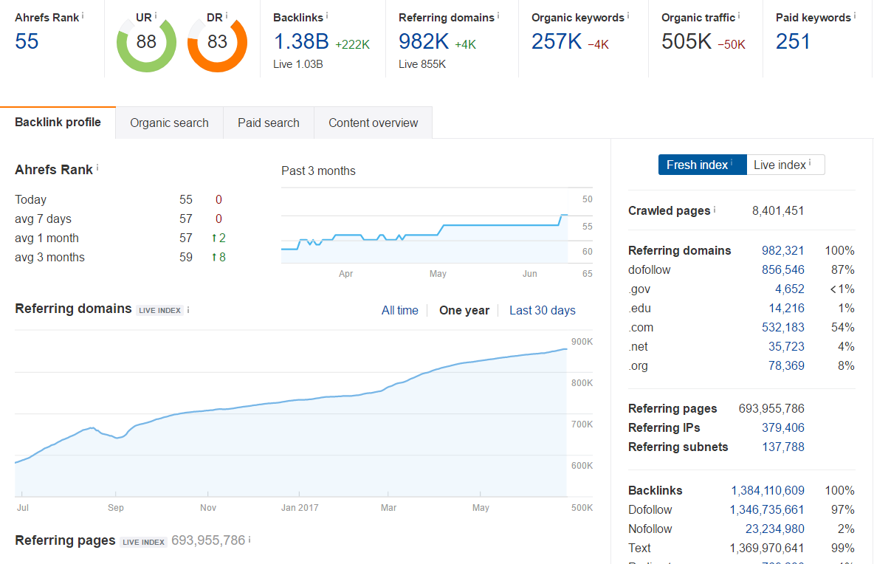
Task: Click the 982K referring domains value
Action: 424,42
